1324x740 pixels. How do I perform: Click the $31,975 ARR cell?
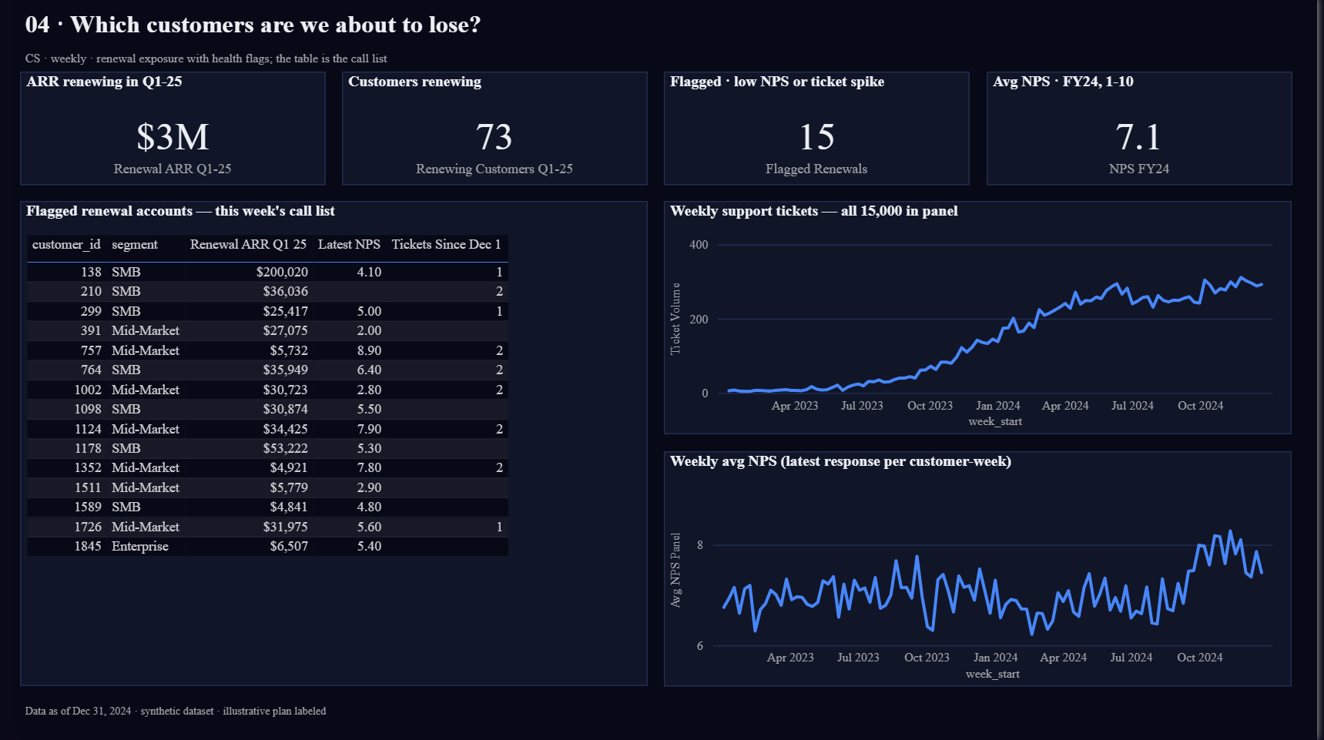pyautogui.click(x=285, y=527)
